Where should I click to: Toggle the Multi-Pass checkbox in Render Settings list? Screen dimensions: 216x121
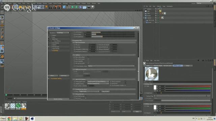point(49,39)
